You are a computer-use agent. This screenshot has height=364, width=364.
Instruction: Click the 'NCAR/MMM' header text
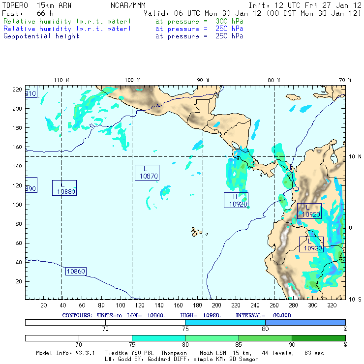click(x=128, y=5)
